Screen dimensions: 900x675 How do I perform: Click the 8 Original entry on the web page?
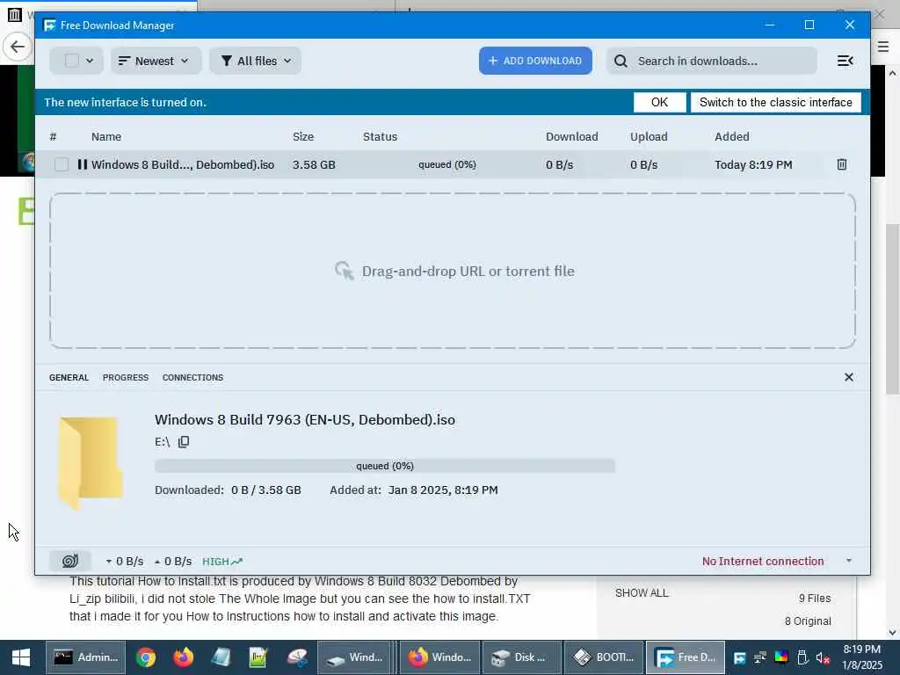pos(808,621)
